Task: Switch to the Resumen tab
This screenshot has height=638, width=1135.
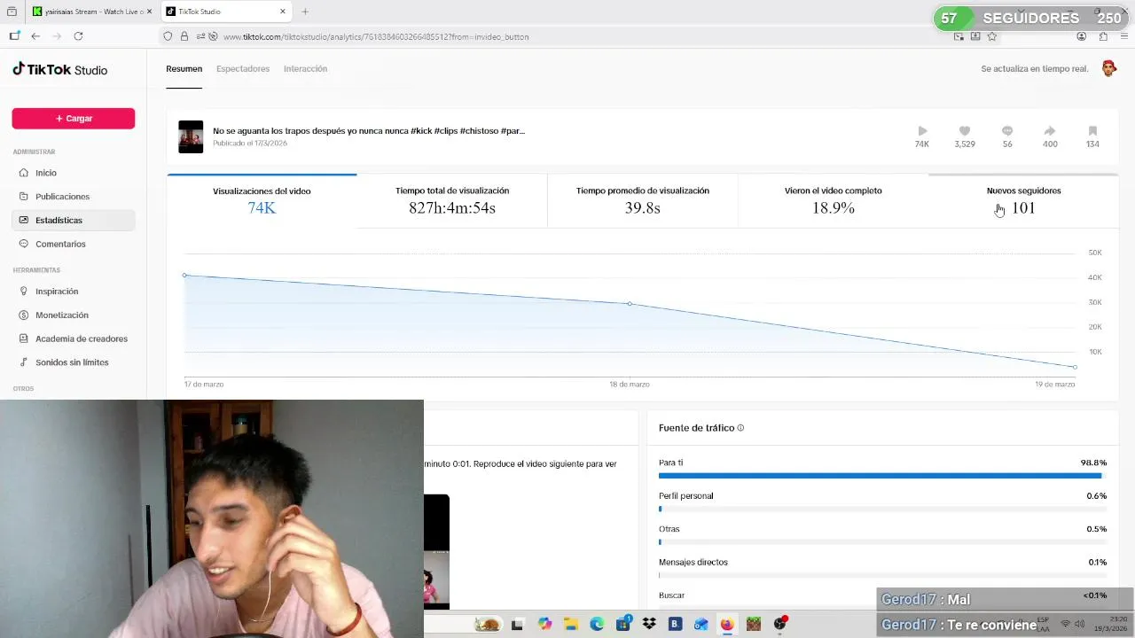Action: click(184, 69)
